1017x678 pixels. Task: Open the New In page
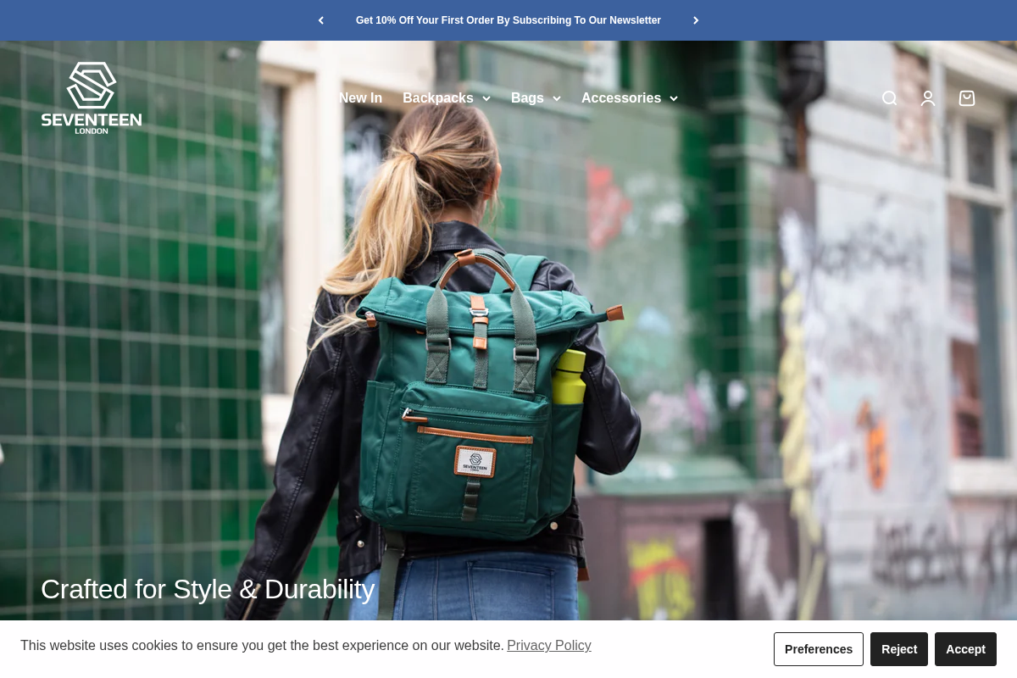click(360, 98)
